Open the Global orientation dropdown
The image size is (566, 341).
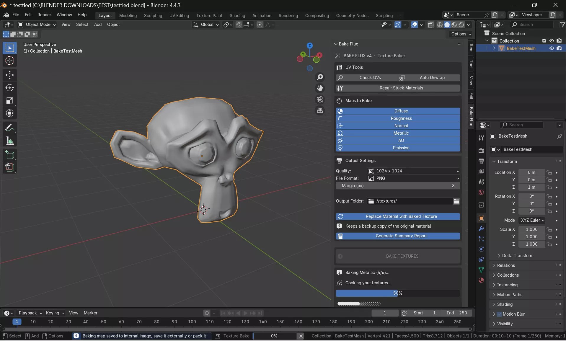coord(206,25)
